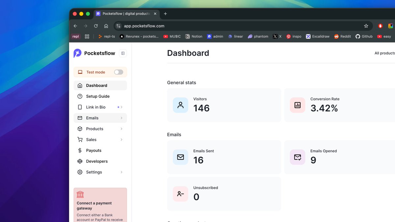The height and width of the screenshot is (222, 395).
Task: Expand the Emails submenu chevron
Action: pos(121,118)
